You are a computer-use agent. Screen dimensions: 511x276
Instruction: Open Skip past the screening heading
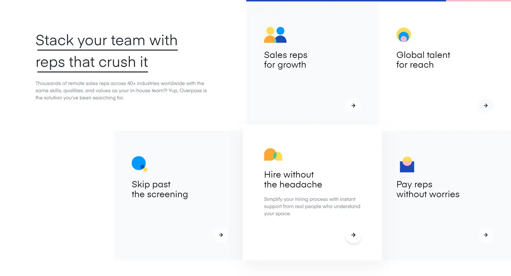[159, 189]
